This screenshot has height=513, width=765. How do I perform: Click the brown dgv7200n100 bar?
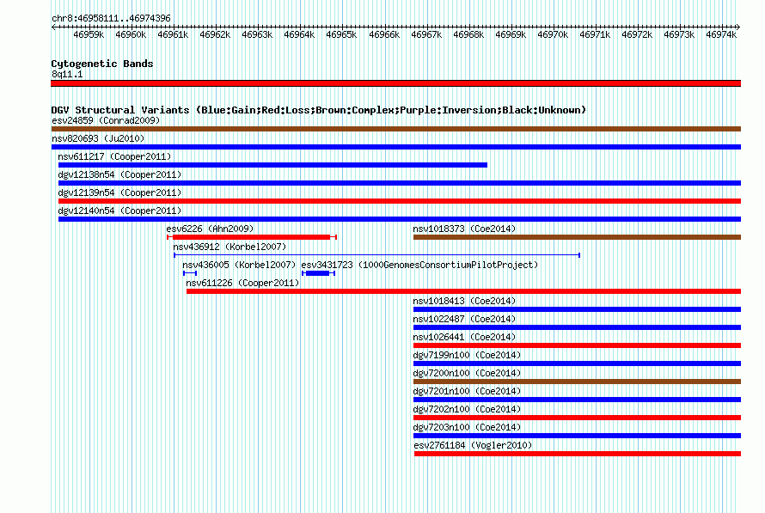(577, 382)
